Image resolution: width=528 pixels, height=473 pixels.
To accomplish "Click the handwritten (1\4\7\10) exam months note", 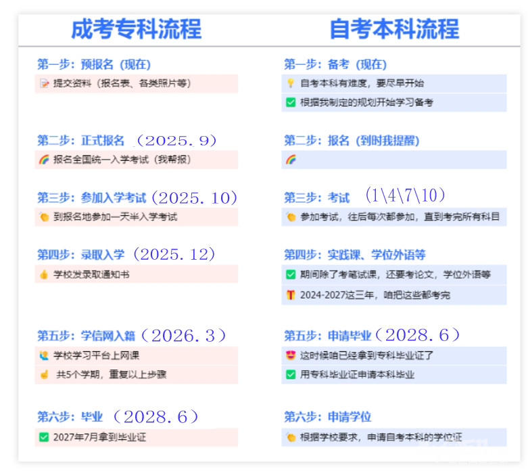I will click(405, 196).
